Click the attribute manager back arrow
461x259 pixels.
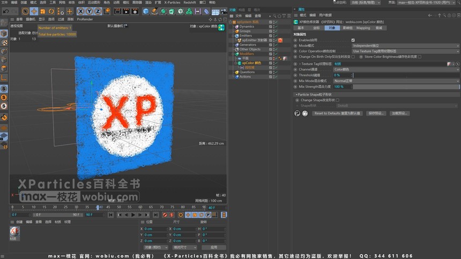[x=430, y=16]
